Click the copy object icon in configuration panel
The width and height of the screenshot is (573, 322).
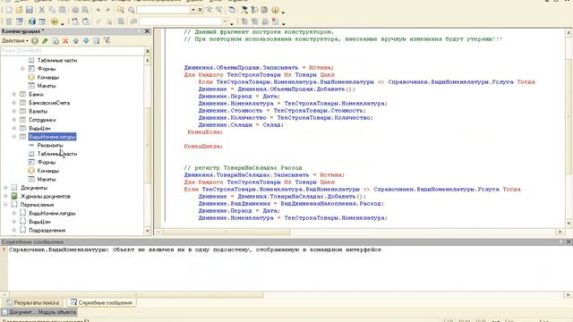click(x=56, y=41)
